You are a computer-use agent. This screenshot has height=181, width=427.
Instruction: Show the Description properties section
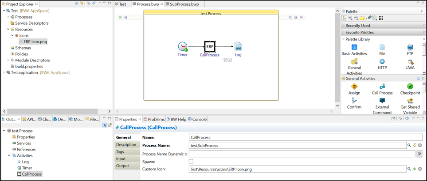click(126, 145)
